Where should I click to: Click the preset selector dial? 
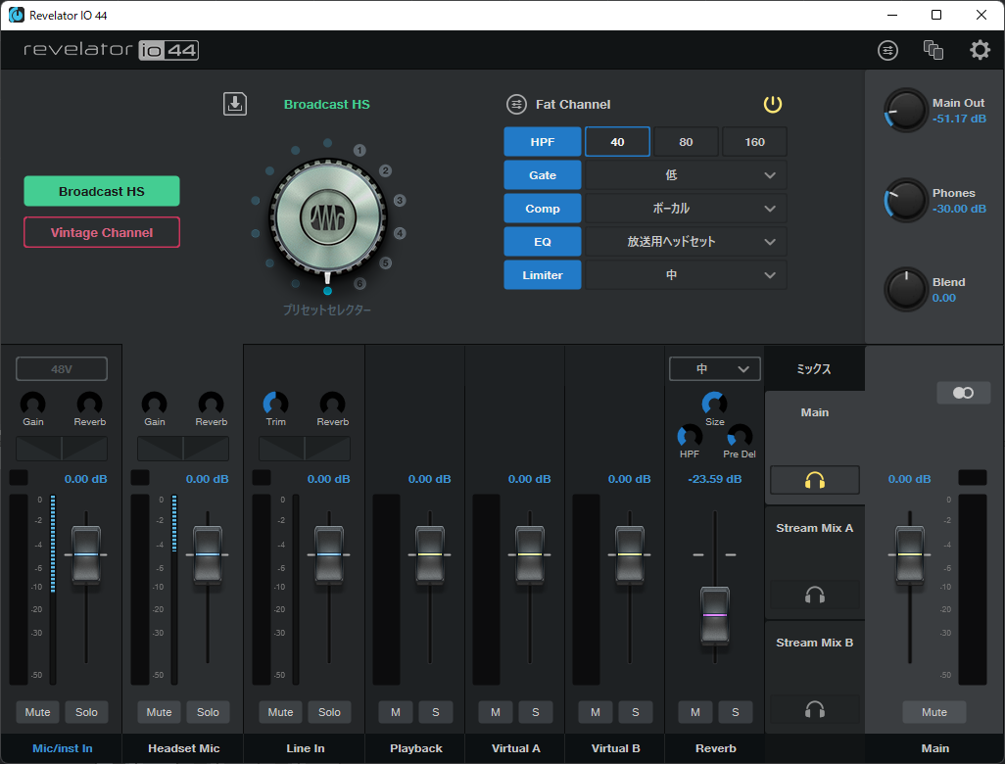pyautogui.click(x=327, y=216)
